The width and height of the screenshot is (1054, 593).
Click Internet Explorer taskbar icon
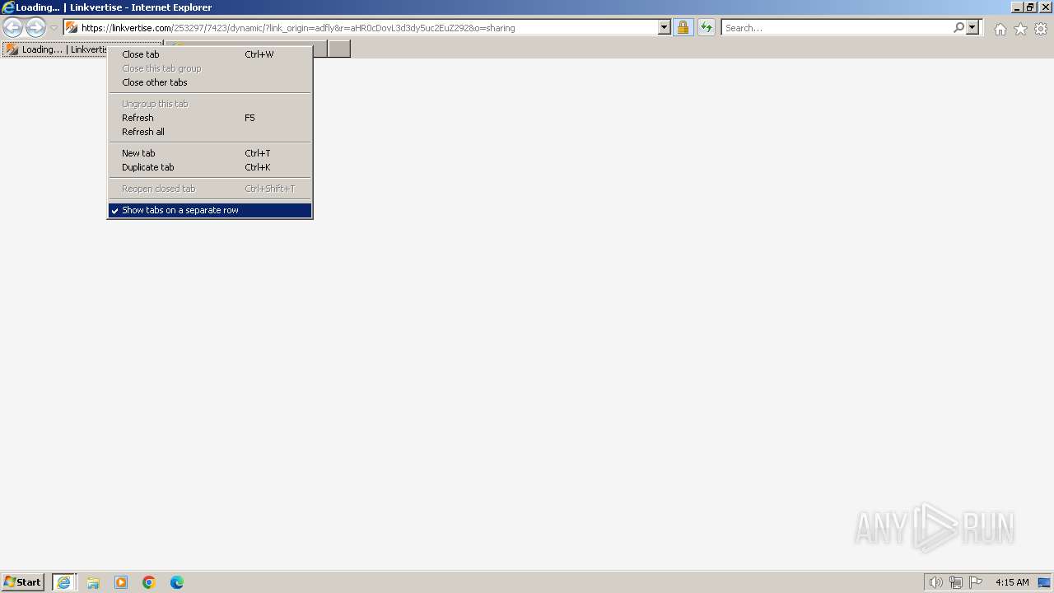64,582
